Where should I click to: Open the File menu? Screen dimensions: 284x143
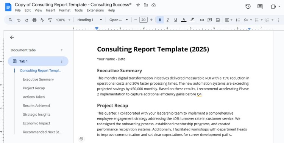pyautogui.click(x=18, y=10)
